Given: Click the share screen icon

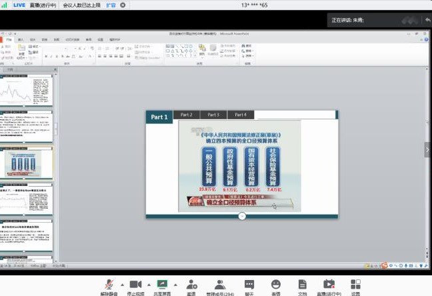Looking at the screenshot, I should point(162,285).
